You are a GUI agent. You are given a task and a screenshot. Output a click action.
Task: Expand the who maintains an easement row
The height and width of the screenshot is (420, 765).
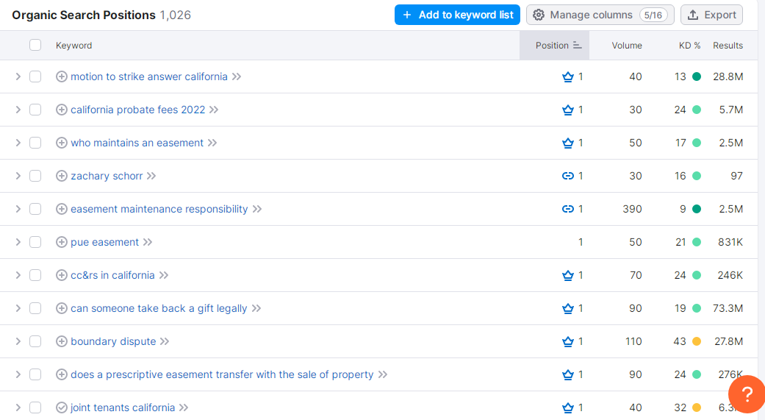pyautogui.click(x=18, y=143)
